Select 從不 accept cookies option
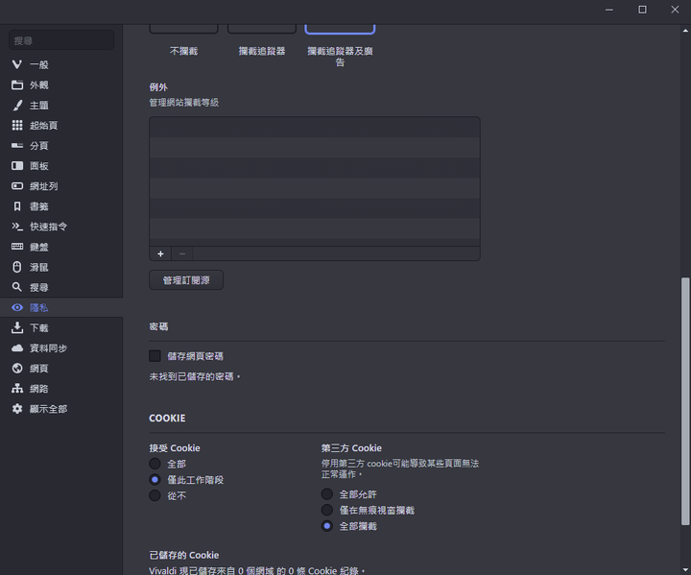This screenshot has width=691, height=575. click(155, 495)
